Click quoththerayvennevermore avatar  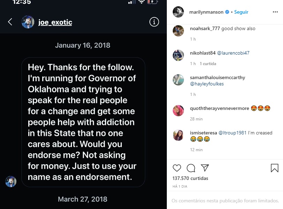178,111
